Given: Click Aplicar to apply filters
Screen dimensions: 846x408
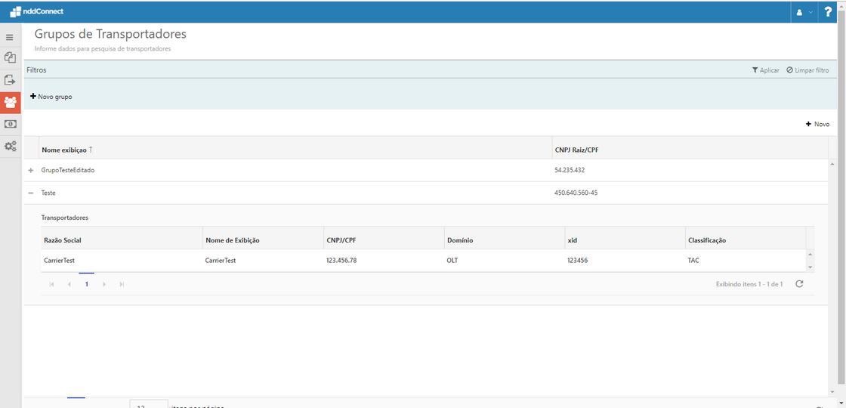Looking at the screenshot, I should click(765, 70).
